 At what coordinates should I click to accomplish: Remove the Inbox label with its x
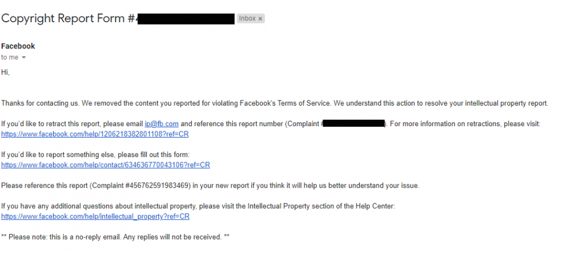(x=260, y=19)
